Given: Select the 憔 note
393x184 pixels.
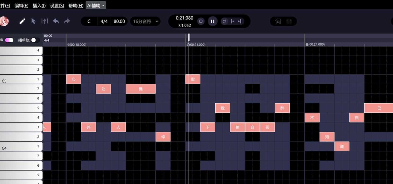Looking at the screenshot, I should coord(141,89).
